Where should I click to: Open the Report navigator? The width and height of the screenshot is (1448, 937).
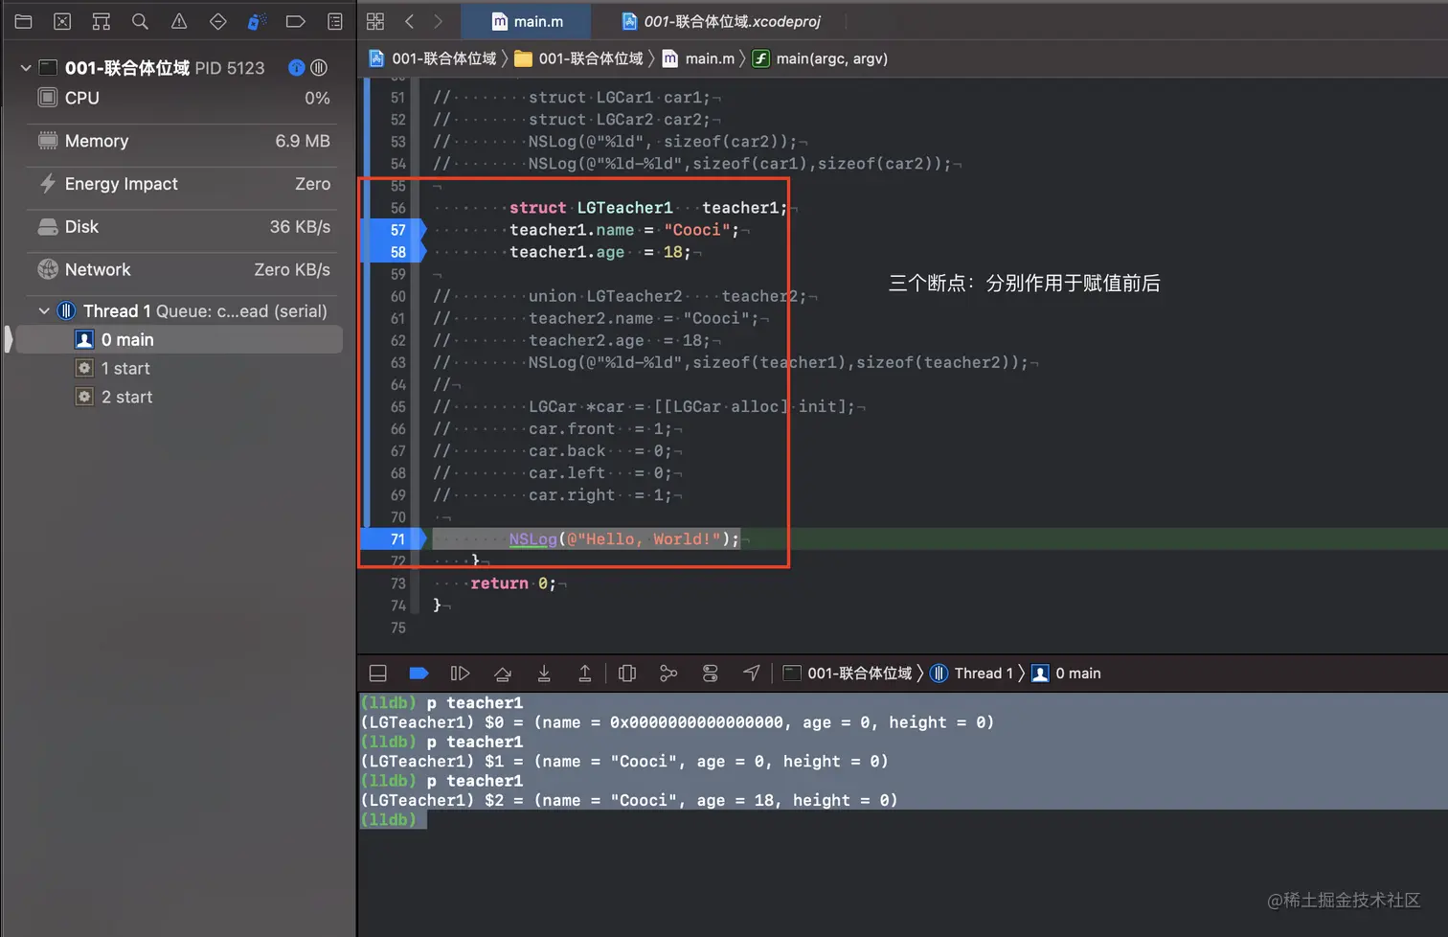pos(335,21)
